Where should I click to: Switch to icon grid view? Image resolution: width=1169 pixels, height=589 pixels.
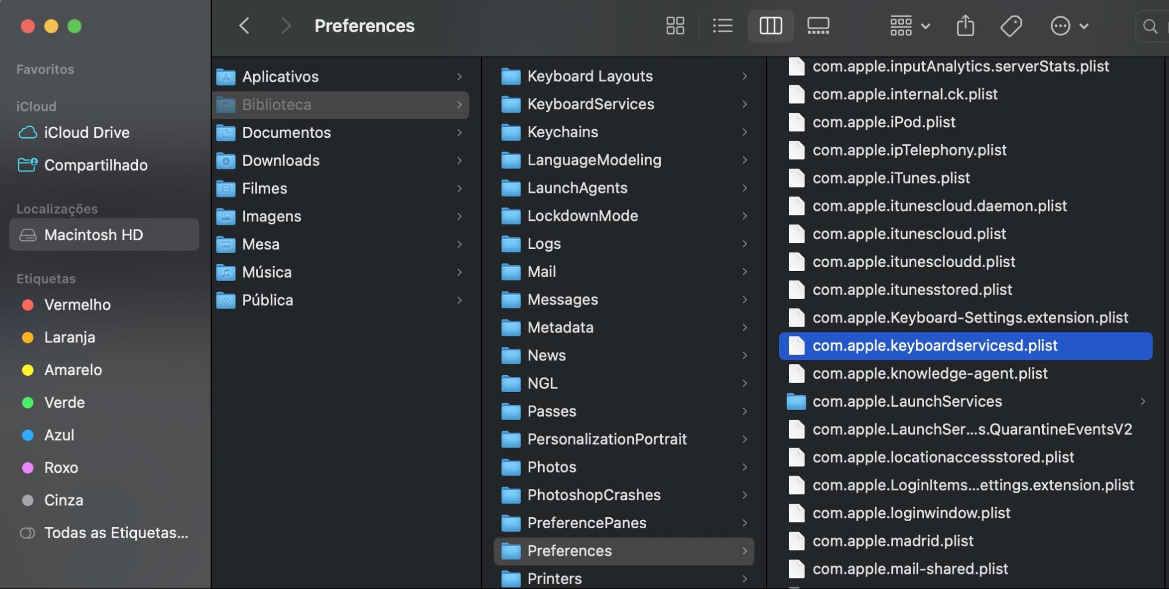coord(675,26)
